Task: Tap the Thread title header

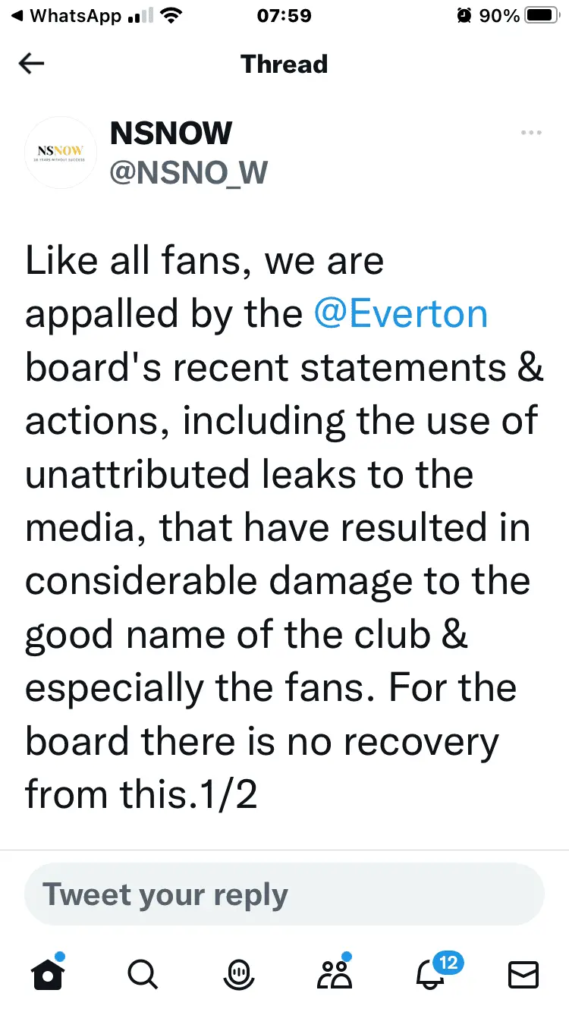Action: tap(284, 64)
